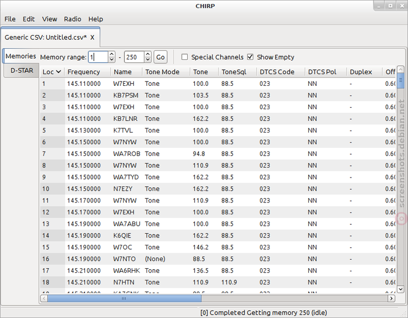Image resolution: width=408 pixels, height=318 pixels.
Task: Select the WA7ABU name cell
Action: coord(127,224)
